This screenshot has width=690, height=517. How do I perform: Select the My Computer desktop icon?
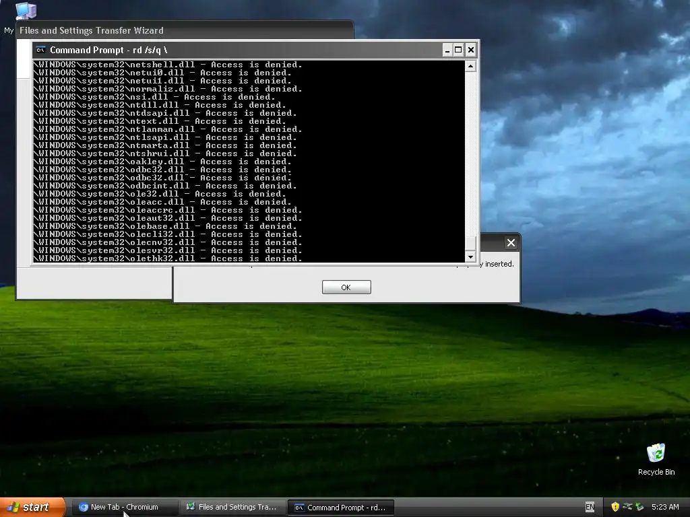point(26,11)
